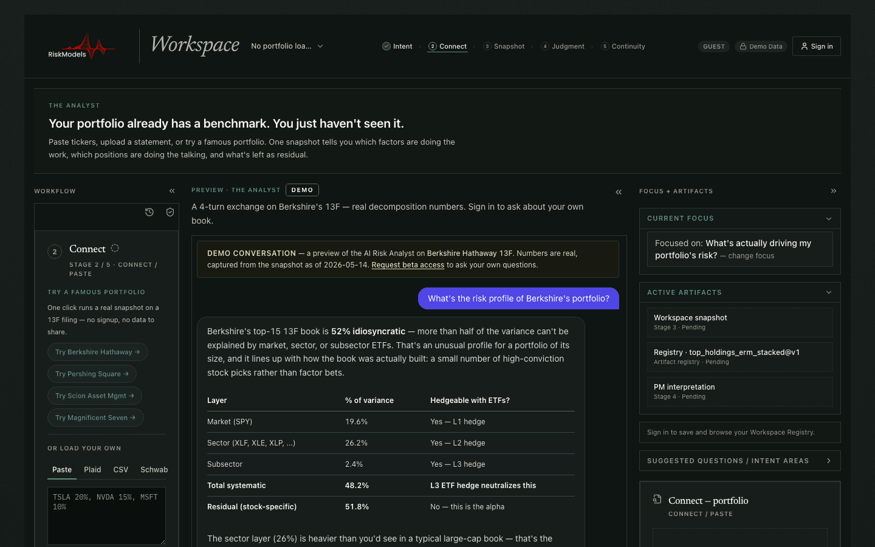Image resolution: width=875 pixels, height=547 pixels.
Task: Switch to the CSV tab
Action: 121,470
